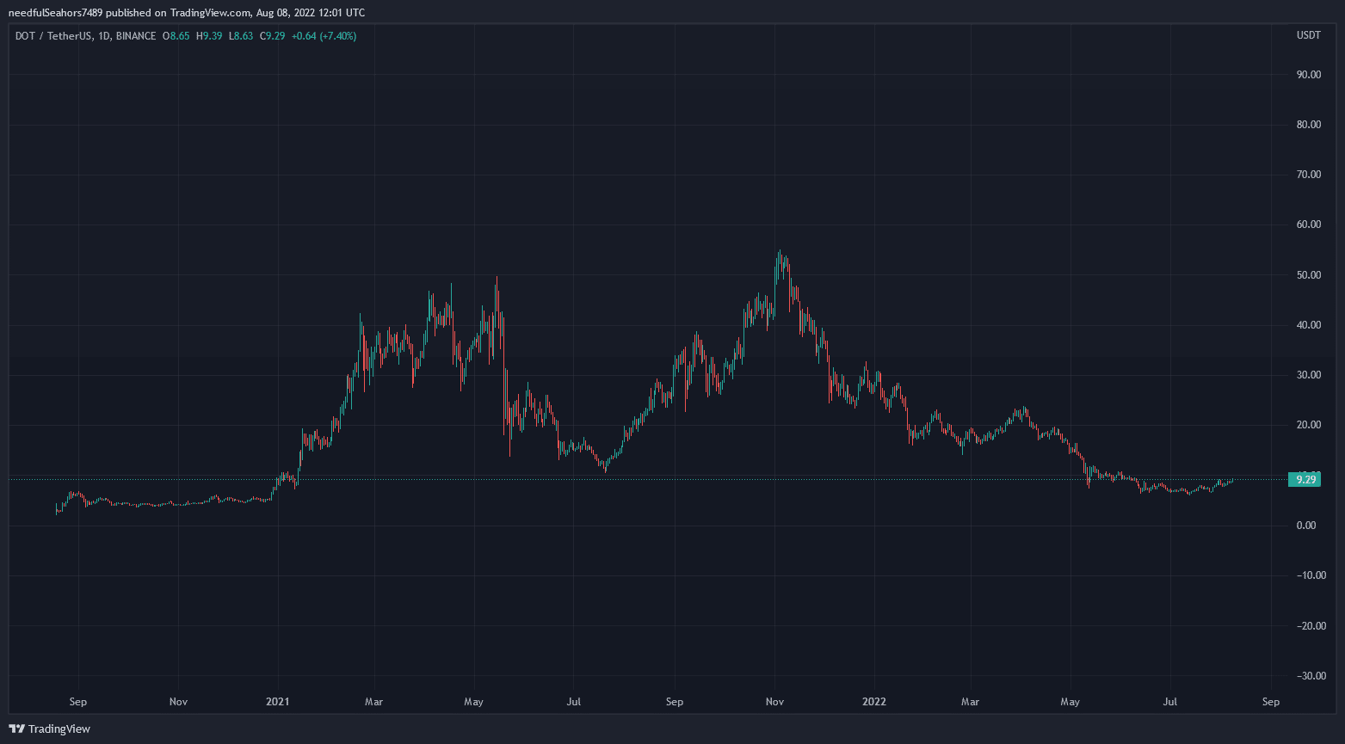Click the TradingView logo icon

point(17,729)
